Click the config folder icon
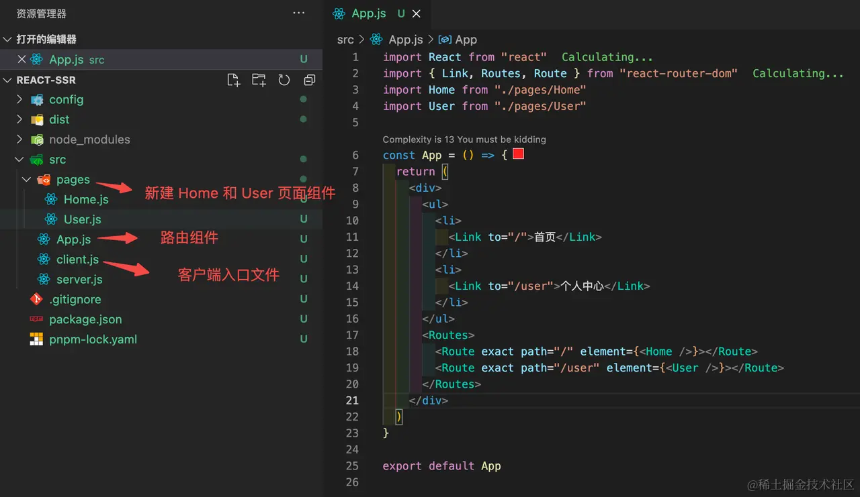Screen dimensions: 860x497 [37, 99]
